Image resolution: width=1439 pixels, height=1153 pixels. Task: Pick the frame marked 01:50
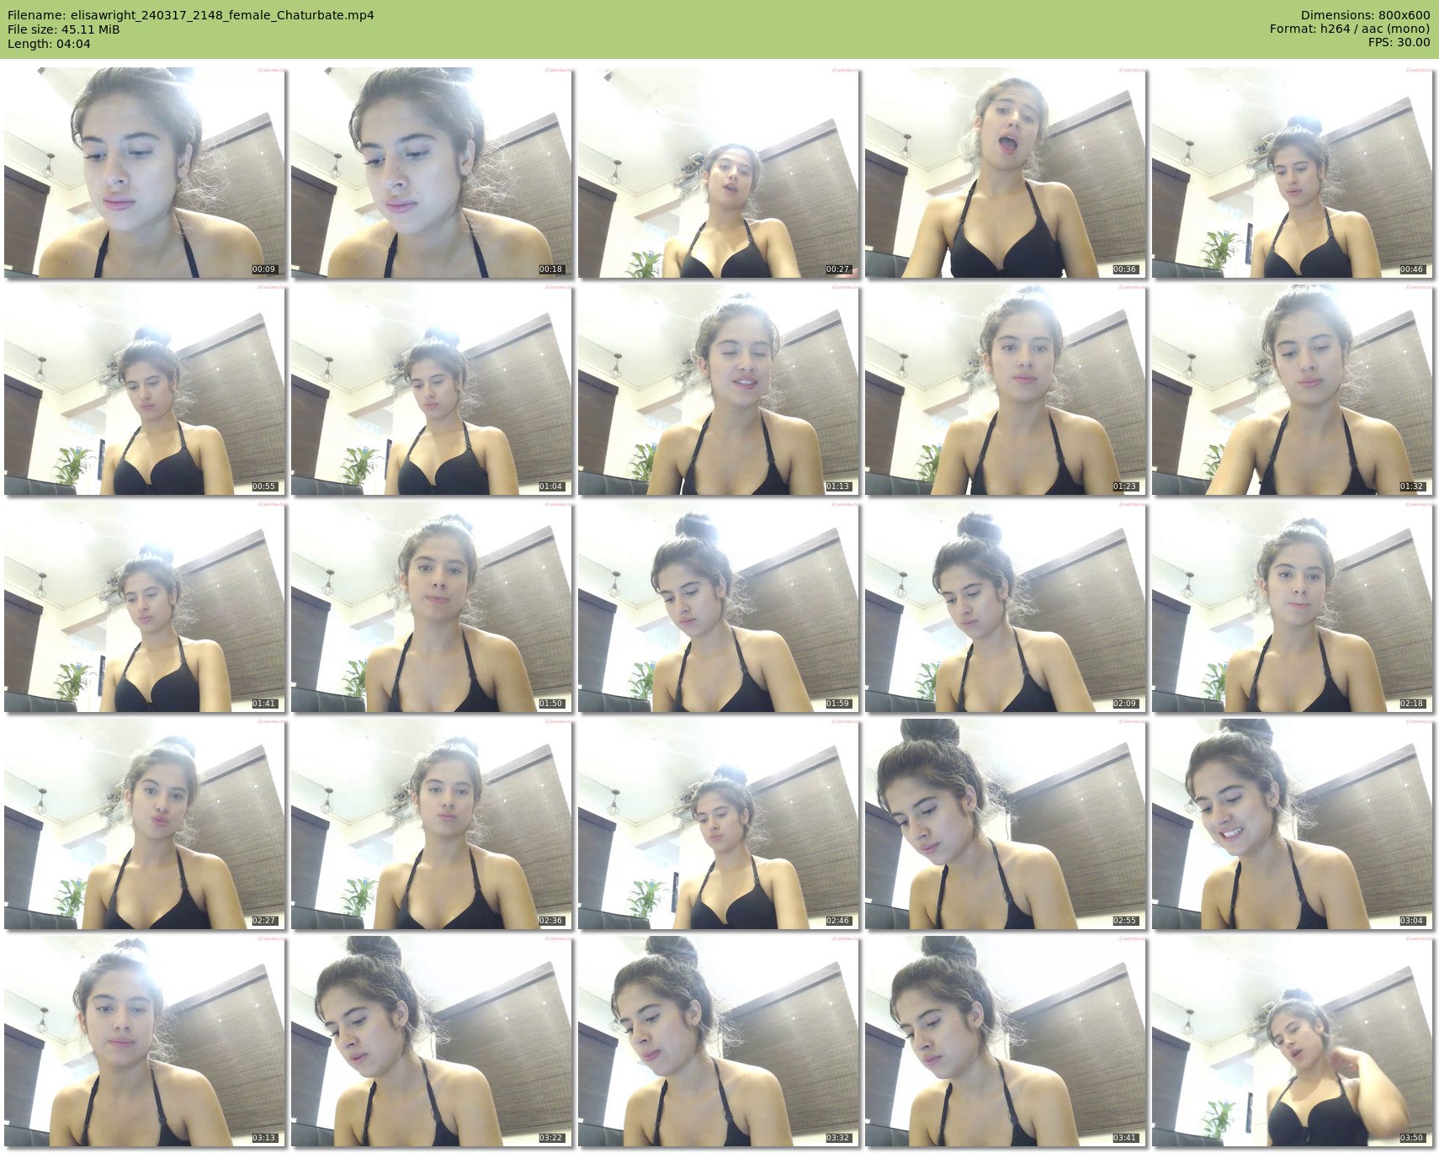(432, 607)
